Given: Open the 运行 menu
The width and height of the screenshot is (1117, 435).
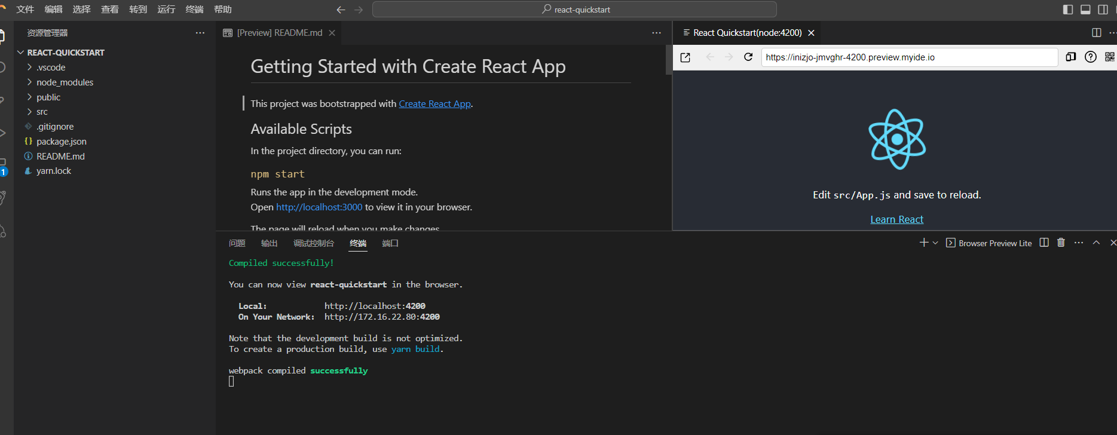Looking at the screenshot, I should [x=166, y=9].
